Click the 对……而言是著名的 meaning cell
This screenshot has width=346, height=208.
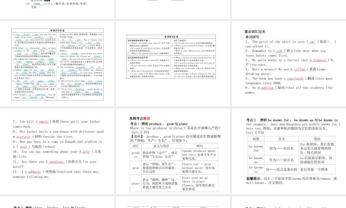pos(281,169)
